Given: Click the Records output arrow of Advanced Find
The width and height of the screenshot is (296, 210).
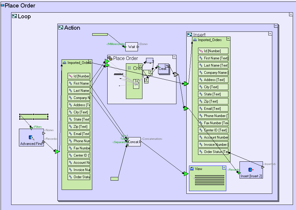Looking at the screenshot, I should pyautogui.click(x=44, y=142).
